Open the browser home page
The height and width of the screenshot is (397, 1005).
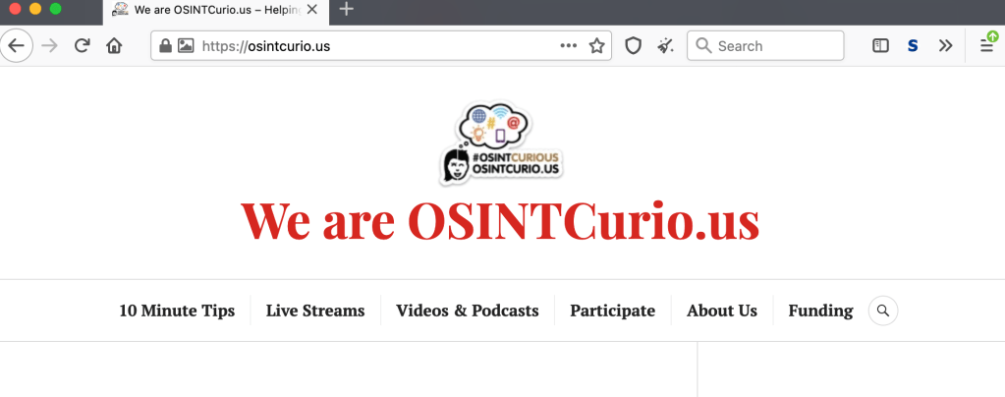114,46
